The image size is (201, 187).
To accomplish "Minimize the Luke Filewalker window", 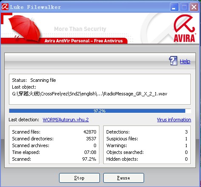I will point(174,7).
